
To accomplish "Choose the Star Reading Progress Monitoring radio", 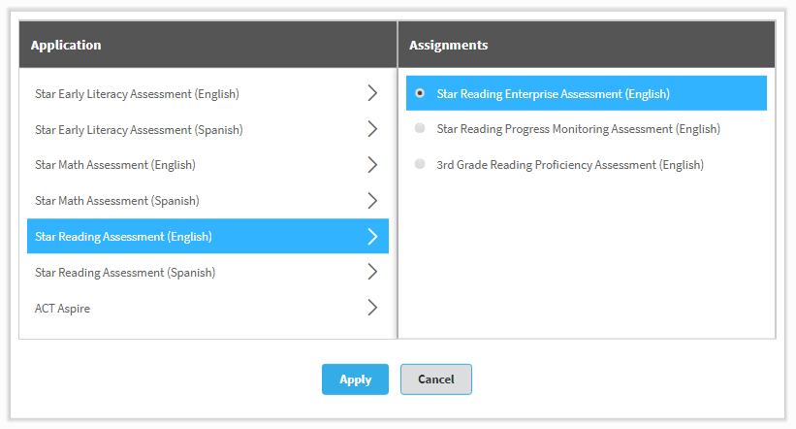I will tap(420, 128).
